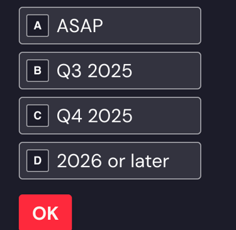Pick choice D for timeline
Image resolution: width=236 pixels, height=230 pixels.
(x=110, y=161)
